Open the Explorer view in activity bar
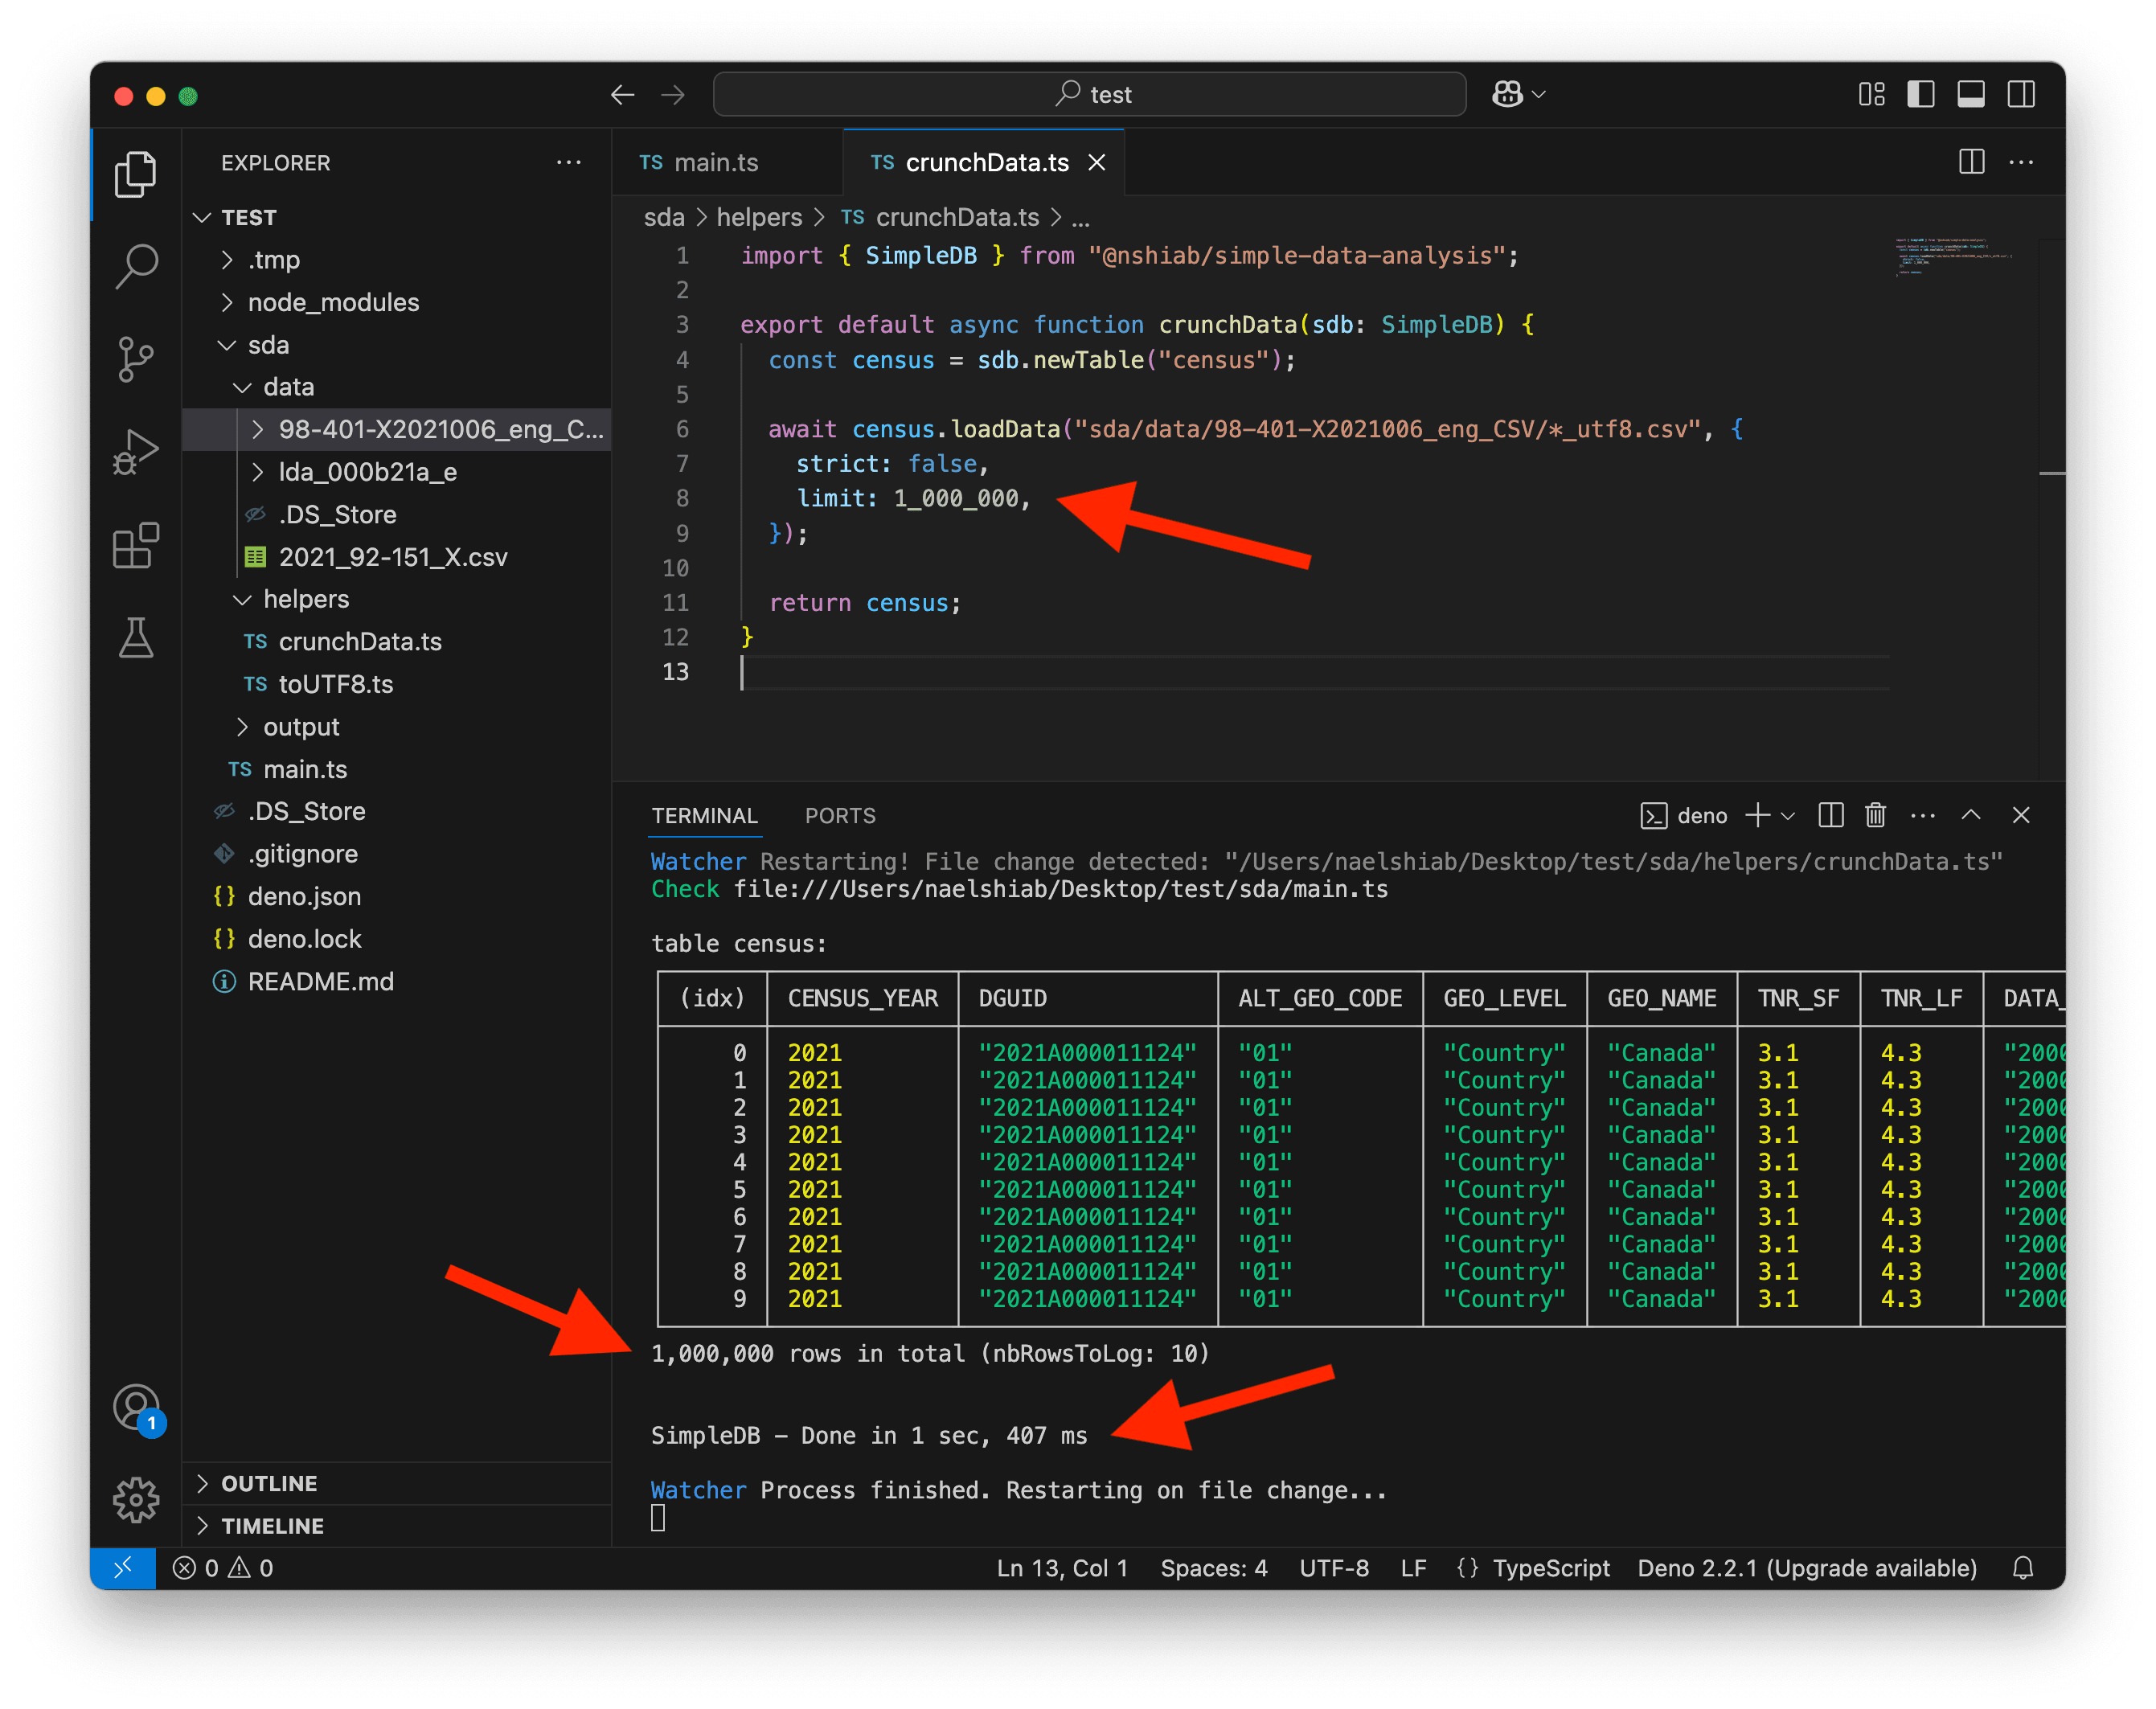This screenshot has height=1709, width=2156. (136, 174)
